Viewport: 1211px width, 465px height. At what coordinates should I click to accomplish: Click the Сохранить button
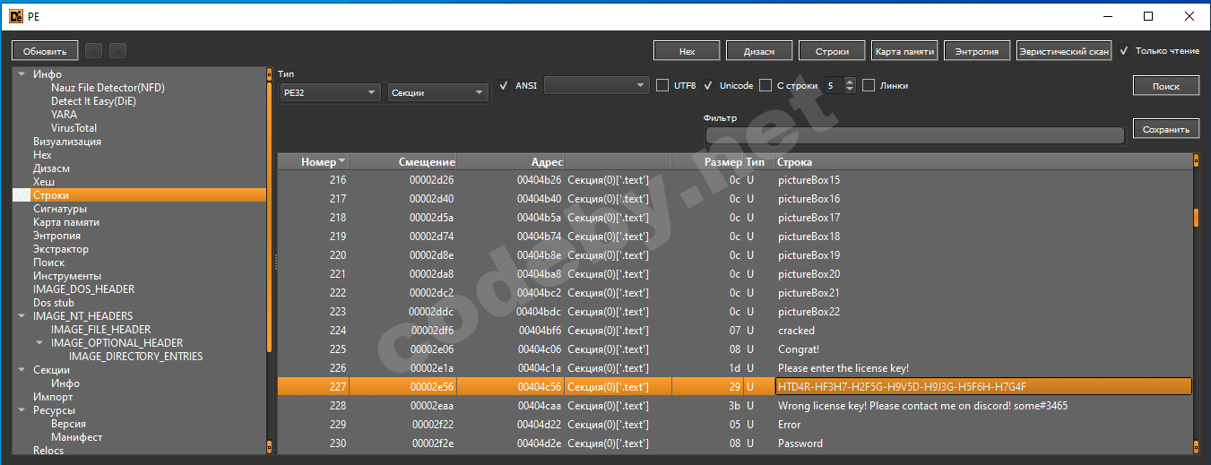(x=1166, y=129)
